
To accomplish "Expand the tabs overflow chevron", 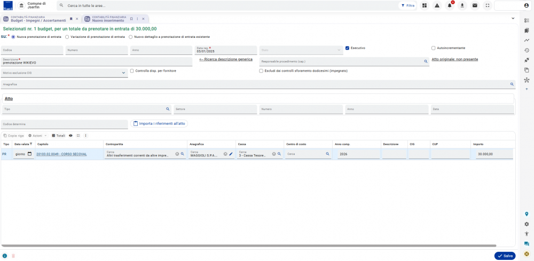I will 513,18.
